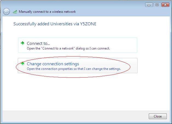Click the empty title bar area
This screenshot has height=124, width=172.
(x=82, y=5)
